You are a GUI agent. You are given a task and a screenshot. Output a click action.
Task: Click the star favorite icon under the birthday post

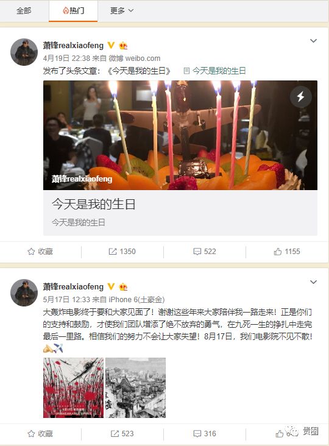tap(31, 252)
